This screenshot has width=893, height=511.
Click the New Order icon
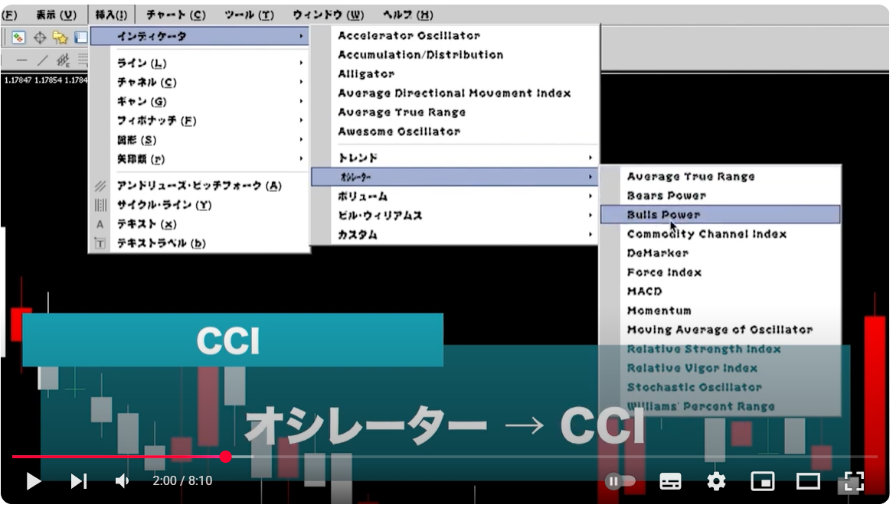click(x=18, y=37)
